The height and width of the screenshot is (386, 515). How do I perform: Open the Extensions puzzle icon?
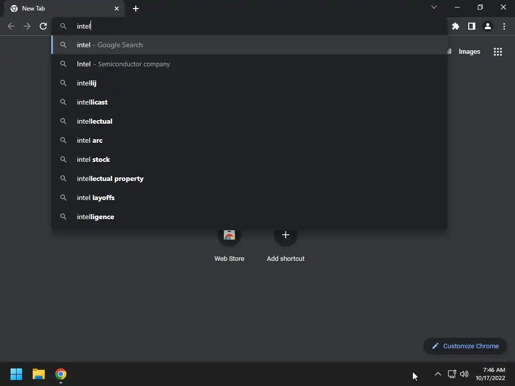point(455,26)
